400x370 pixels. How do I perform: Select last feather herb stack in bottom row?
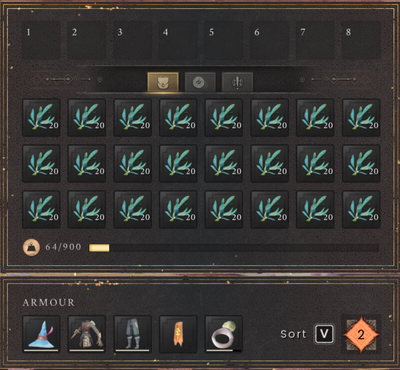click(x=361, y=209)
